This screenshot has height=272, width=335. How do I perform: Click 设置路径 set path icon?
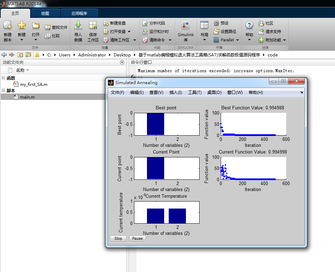coord(216,32)
